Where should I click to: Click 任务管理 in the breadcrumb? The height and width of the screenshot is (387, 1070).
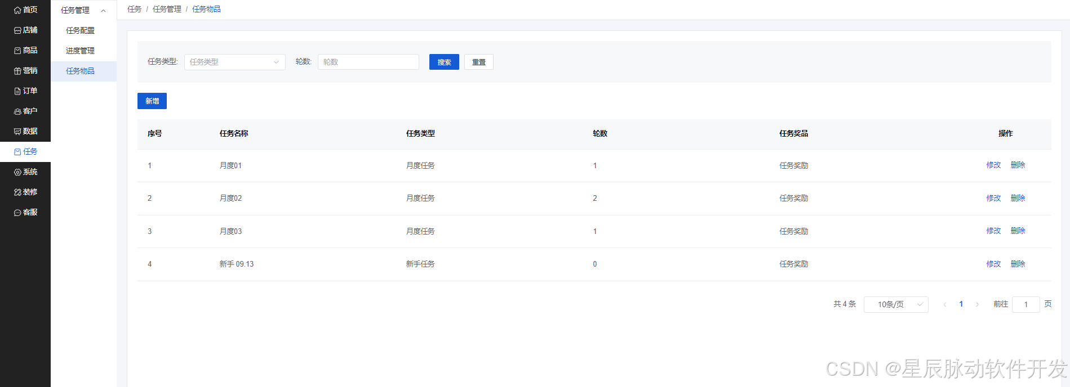pos(167,9)
